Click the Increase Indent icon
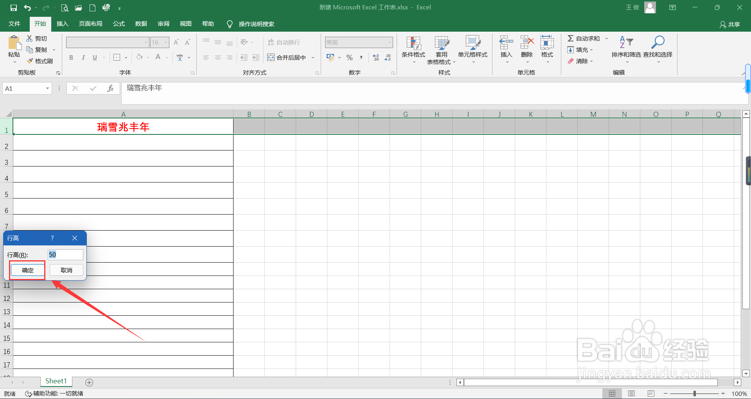751x399 pixels. tap(256, 57)
